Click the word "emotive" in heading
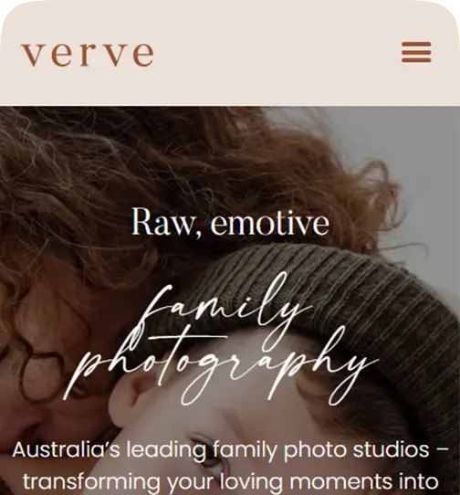The width and height of the screenshot is (460, 495). tap(270, 222)
